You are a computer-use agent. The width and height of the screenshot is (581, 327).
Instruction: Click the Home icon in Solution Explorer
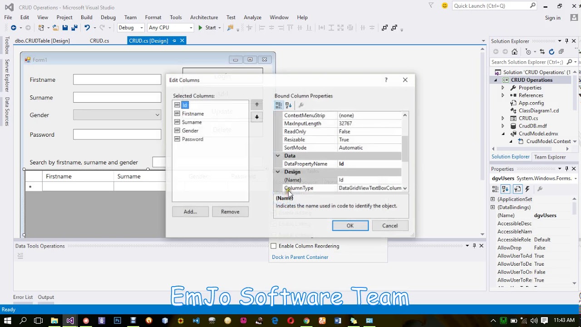pos(514,52)
